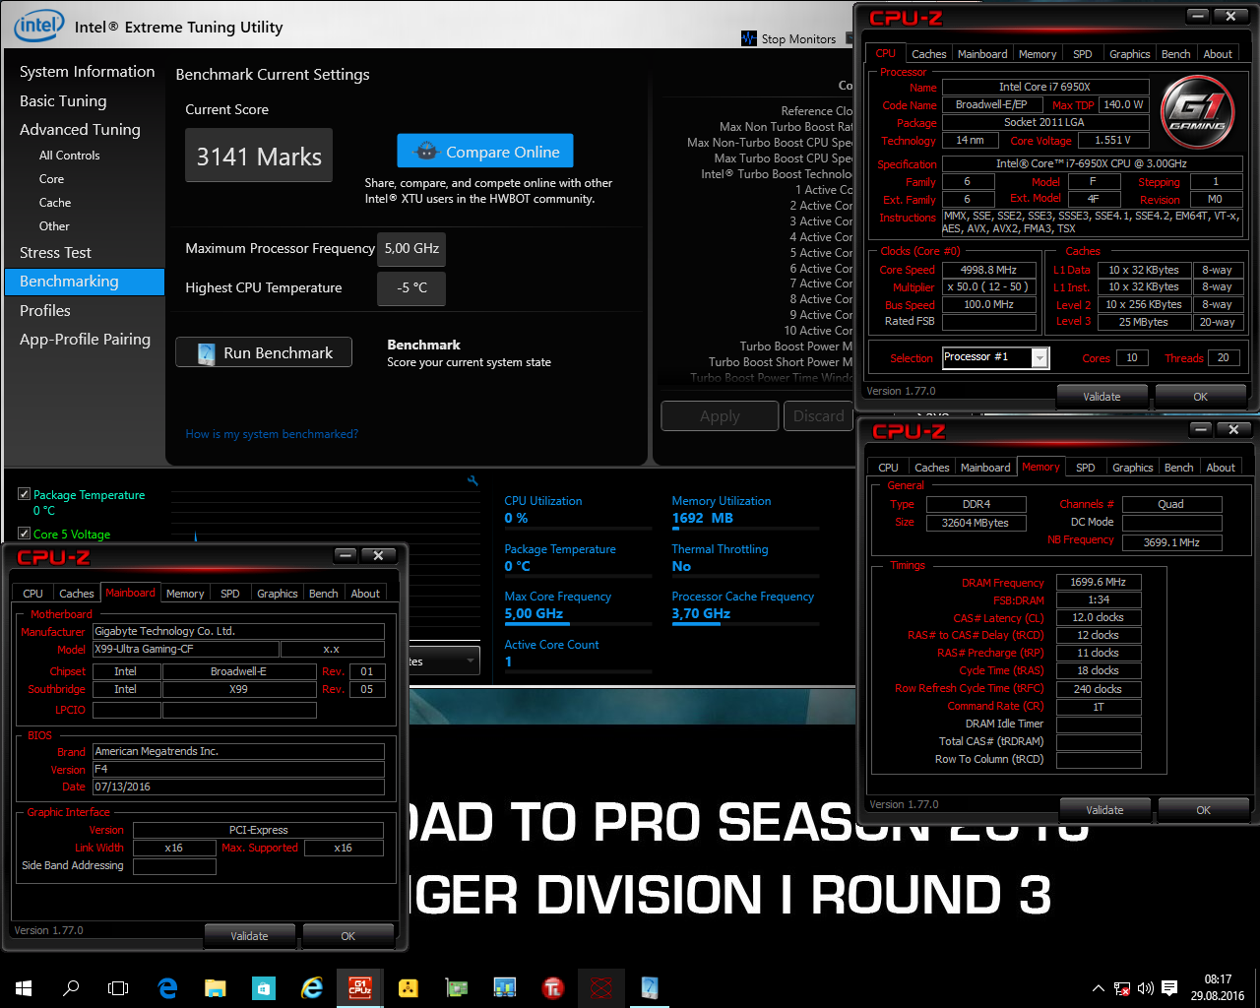Open App-Profile Pairing in XTU sidebar

pos(85,340)
